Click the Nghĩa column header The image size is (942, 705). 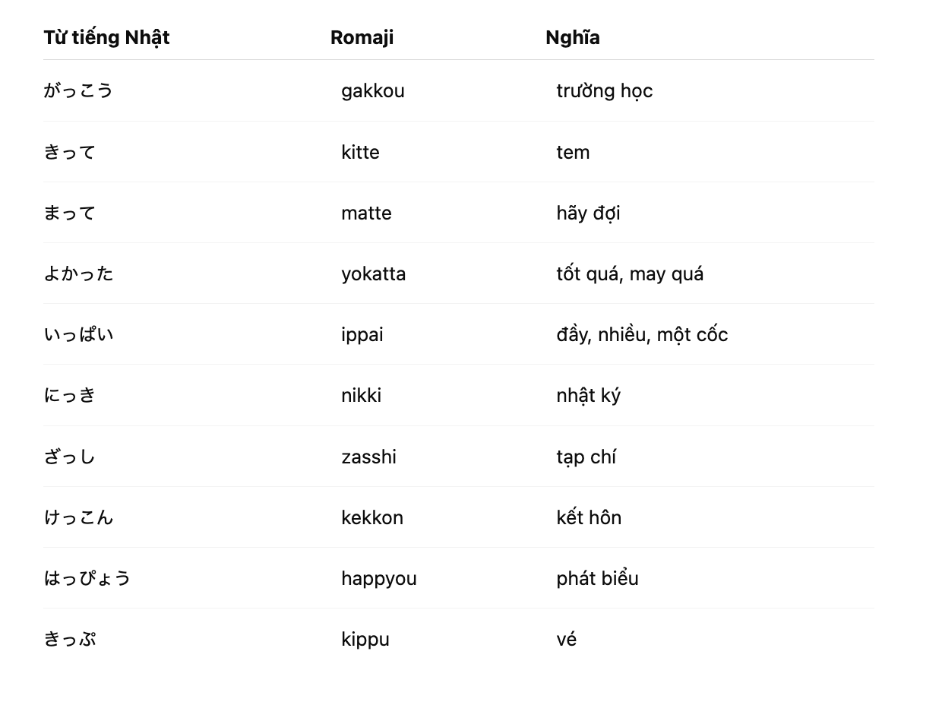pyautogui.click(x=573, y=38)
